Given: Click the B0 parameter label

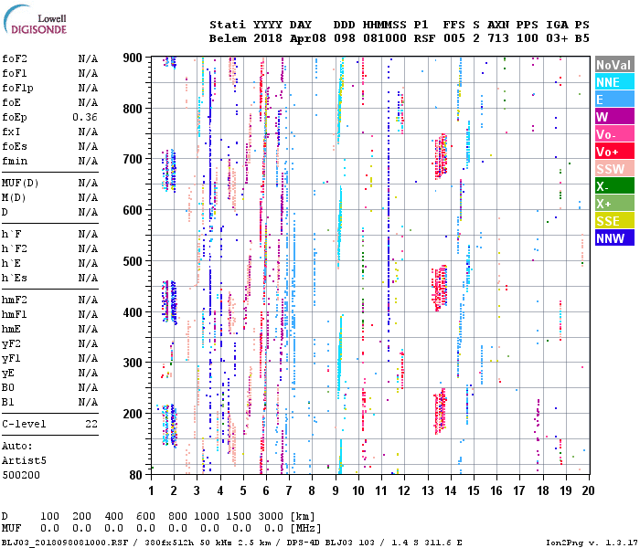Looking at the screenshot, I should (8, 388).
